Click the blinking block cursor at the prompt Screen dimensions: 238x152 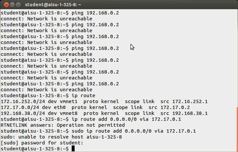pos(73,148)
